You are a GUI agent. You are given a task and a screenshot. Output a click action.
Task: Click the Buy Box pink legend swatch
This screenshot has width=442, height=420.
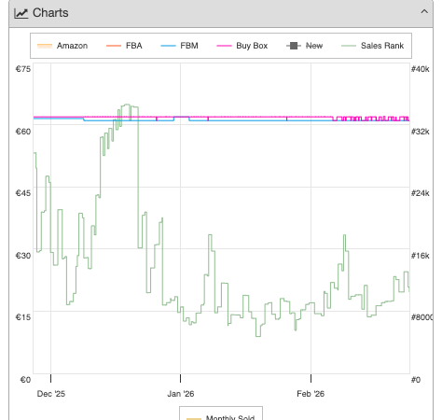click(x=224, y=46)
